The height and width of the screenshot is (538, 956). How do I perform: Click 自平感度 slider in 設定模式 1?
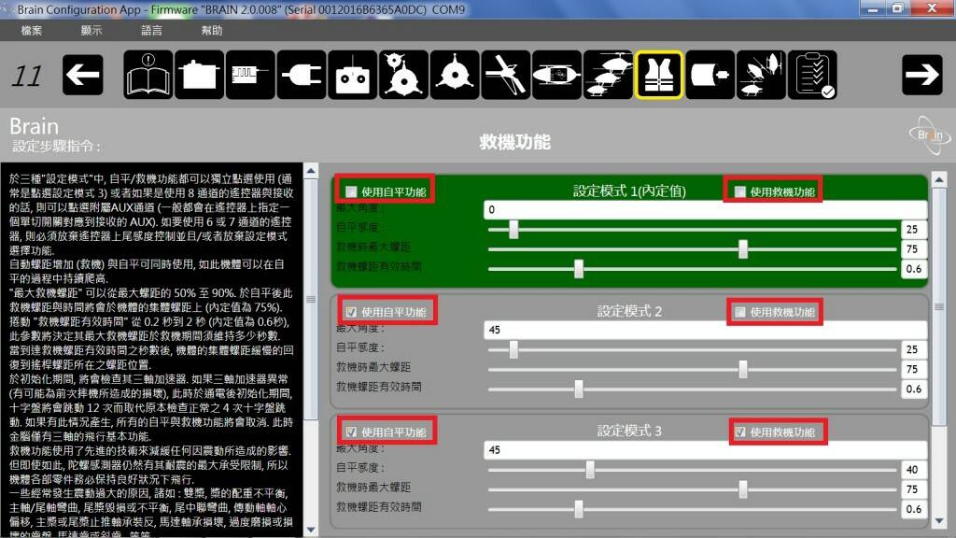tap(692, 230)
